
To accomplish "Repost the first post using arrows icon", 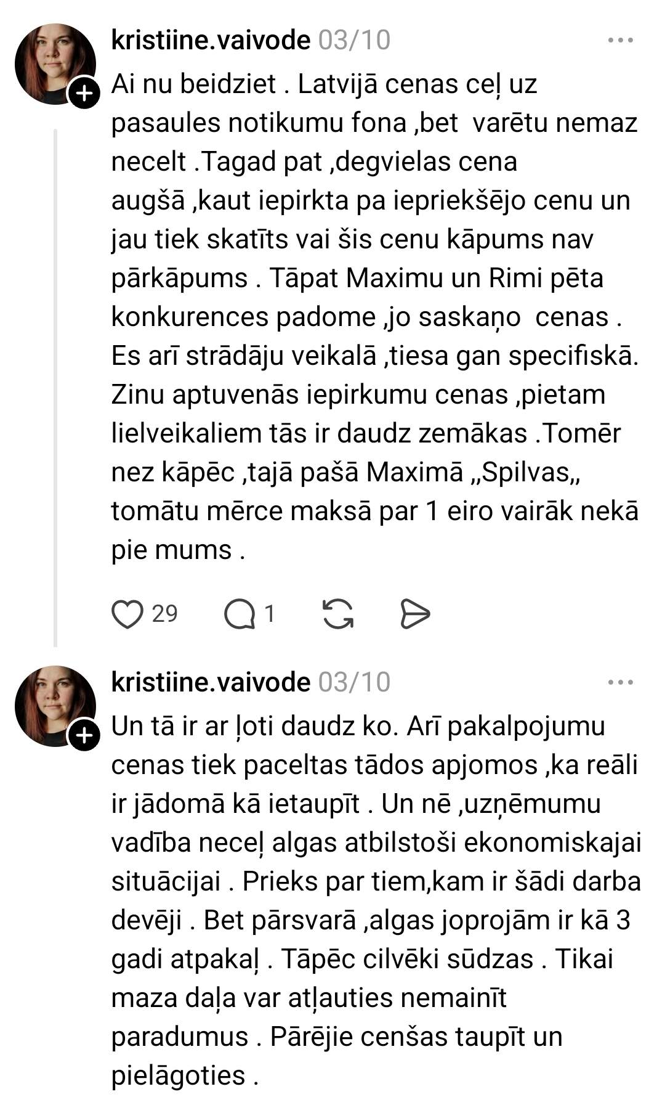I will point(338,614).
